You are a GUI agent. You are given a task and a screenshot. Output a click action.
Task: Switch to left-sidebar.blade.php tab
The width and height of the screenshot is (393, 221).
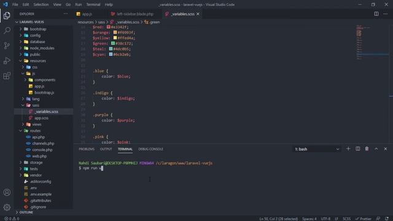pyautogui.click(x=135, y=14)
